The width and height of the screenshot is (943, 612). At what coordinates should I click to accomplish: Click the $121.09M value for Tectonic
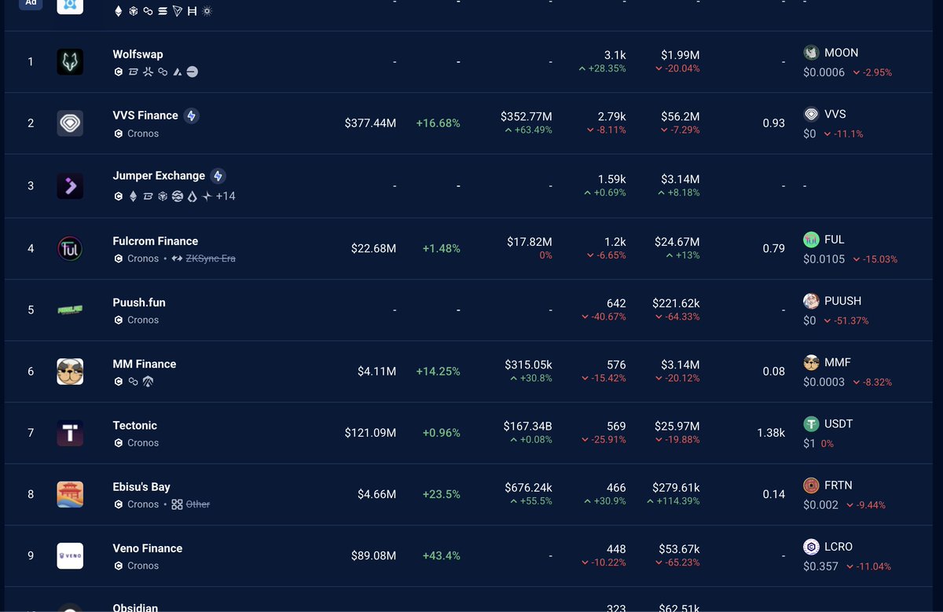tap(370, 433)
